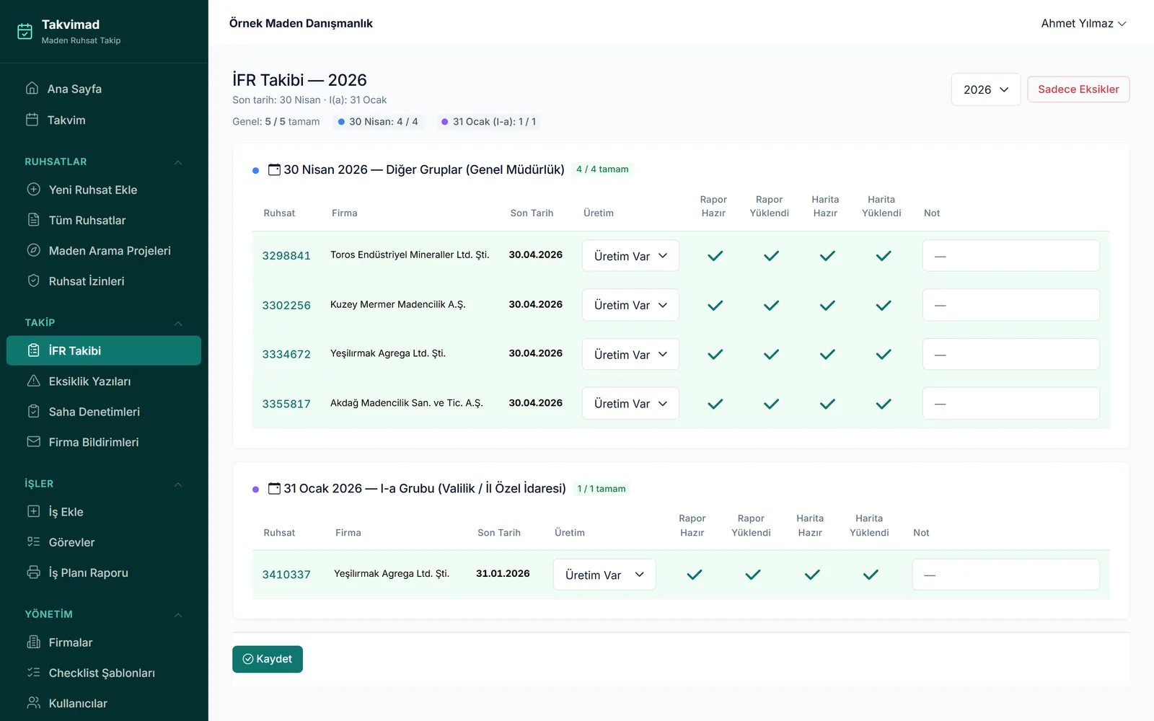Click the Saha Denetimleri clipboard icon

[x=33, y=411]
